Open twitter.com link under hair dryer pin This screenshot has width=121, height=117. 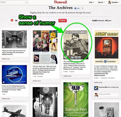point(37,81)
